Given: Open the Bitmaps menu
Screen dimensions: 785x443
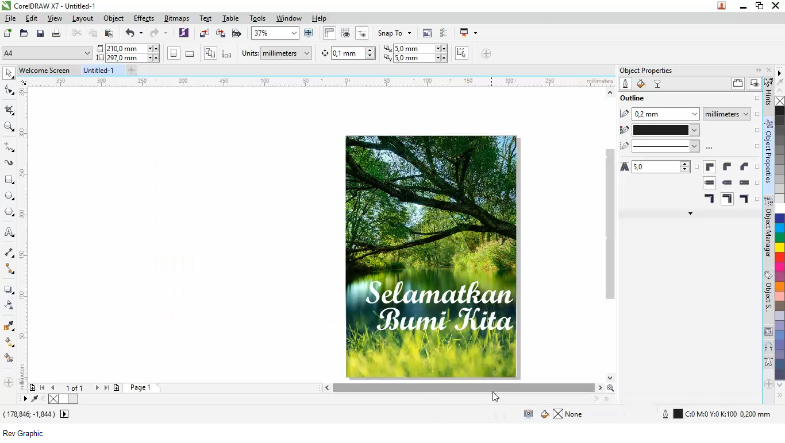Looking at the screenshot, I should pos(176,18).
